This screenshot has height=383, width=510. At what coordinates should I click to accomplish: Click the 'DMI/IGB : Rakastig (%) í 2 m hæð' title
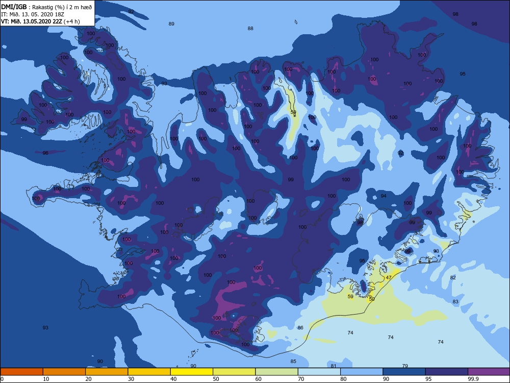(46, 7)
